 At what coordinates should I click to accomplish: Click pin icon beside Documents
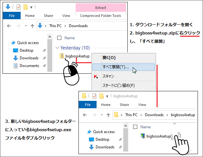pyautogui.click(x=44, y=66)
